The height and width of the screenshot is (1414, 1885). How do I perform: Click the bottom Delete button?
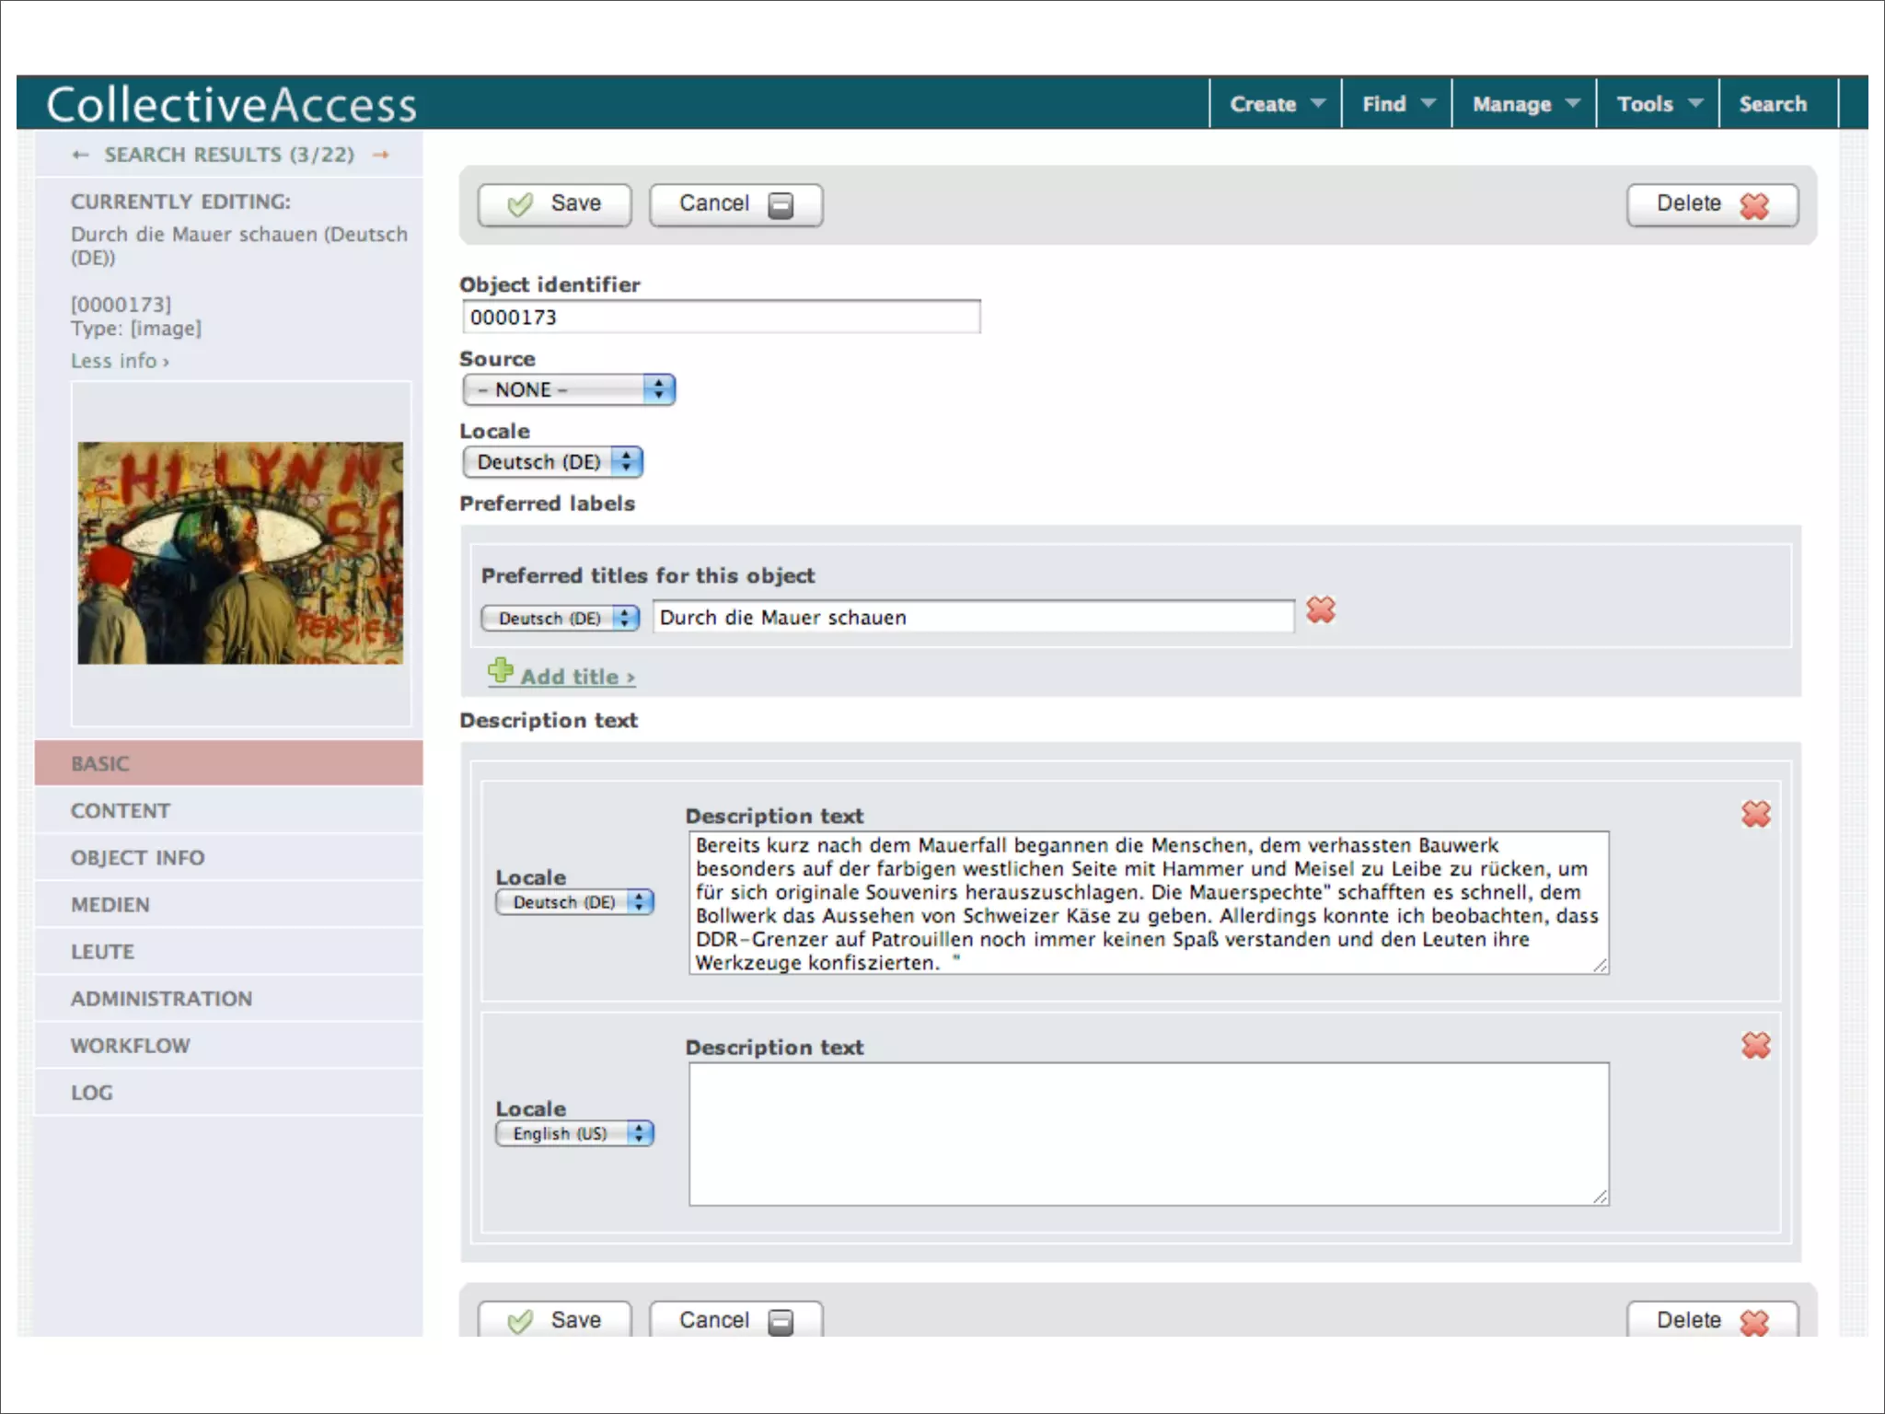click(1712, 1319)
